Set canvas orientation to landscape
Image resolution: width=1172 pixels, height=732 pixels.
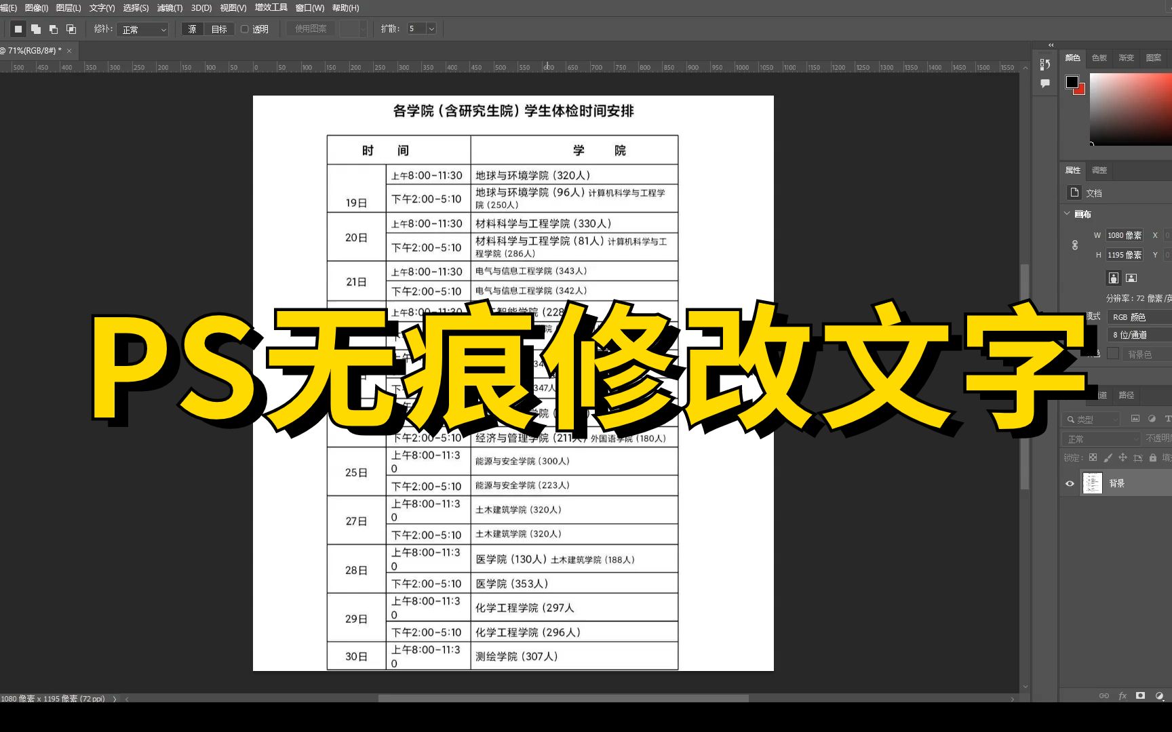[x=1131, y=278]
